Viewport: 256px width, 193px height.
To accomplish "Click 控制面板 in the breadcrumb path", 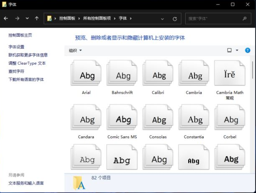I will (67, 19).
